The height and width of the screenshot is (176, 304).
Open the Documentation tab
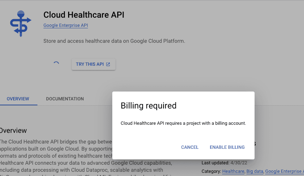[65, 99]
